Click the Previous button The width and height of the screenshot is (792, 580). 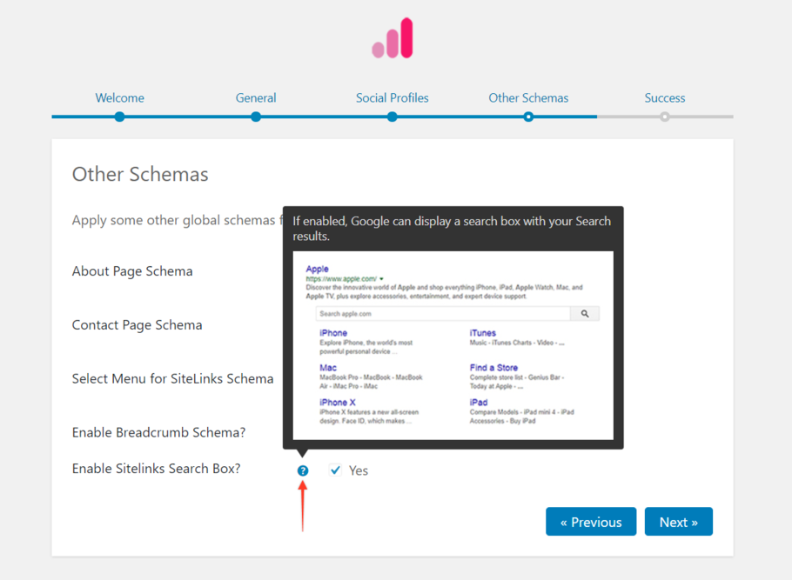pyautogui.click(x=591, y=522)
